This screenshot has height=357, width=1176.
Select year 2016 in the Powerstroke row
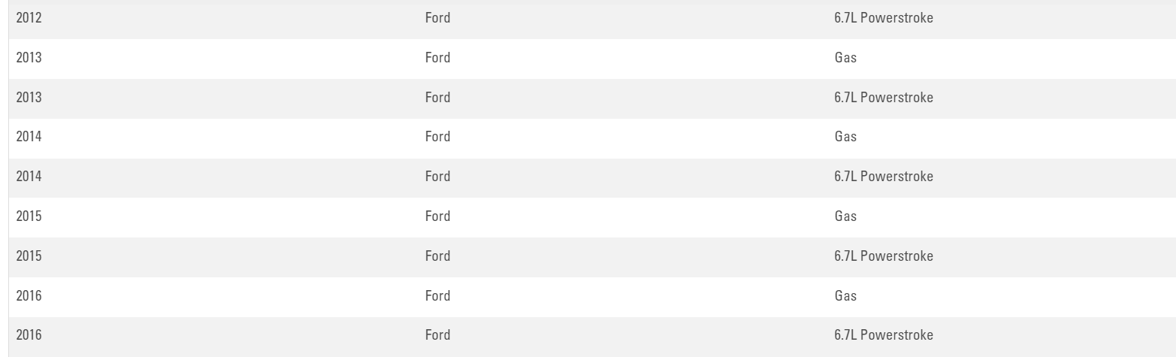click(x=29, y=335)
